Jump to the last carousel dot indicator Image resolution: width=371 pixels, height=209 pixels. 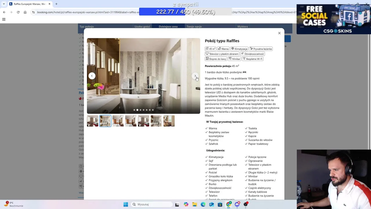point(153,110)
